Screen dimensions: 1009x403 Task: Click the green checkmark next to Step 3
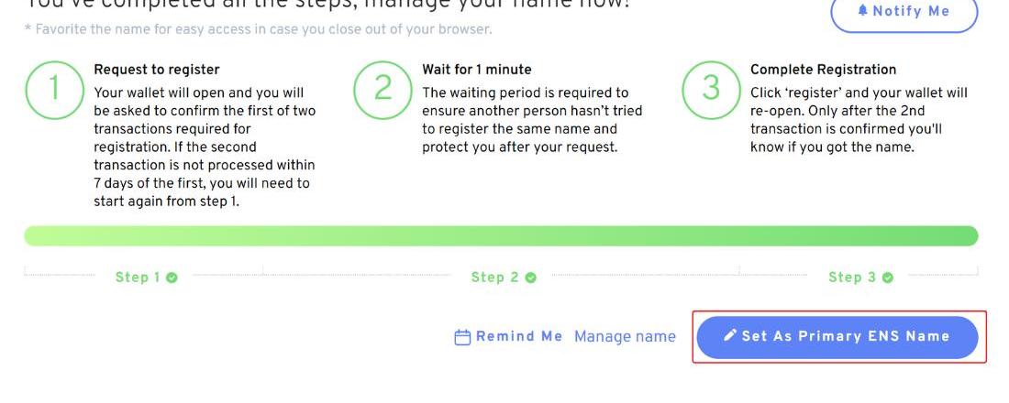coord(887,278)
